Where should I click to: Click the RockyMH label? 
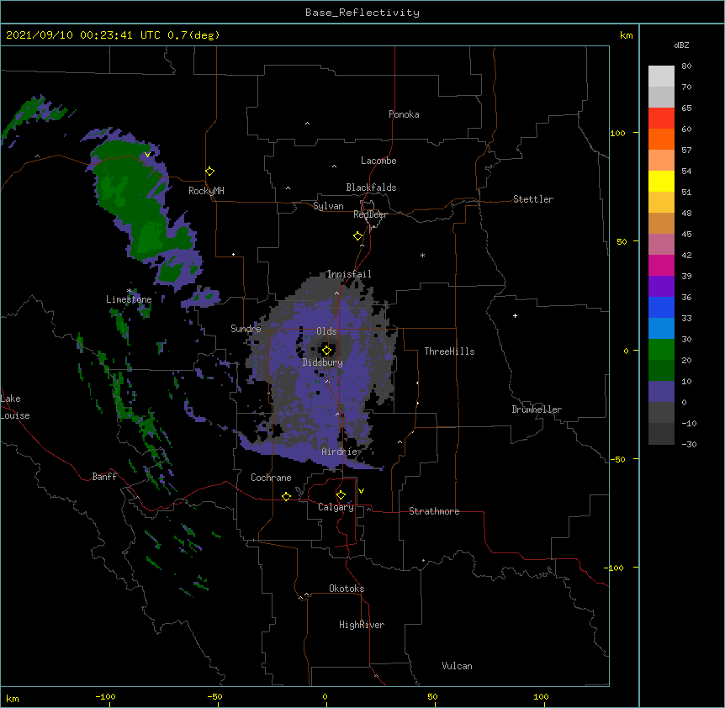pyautogui.click(x=206, y=191)
